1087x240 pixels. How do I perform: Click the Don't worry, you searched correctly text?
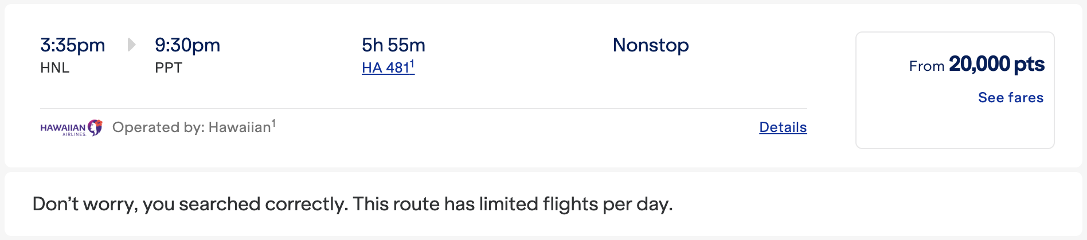[190, 204]
